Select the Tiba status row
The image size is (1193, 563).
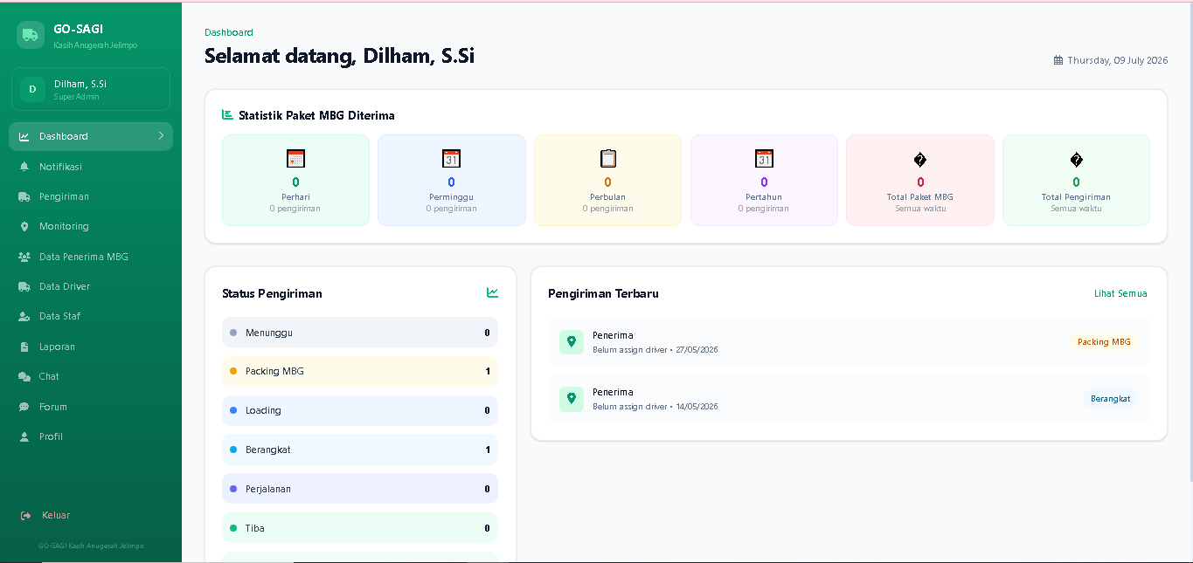360,528
